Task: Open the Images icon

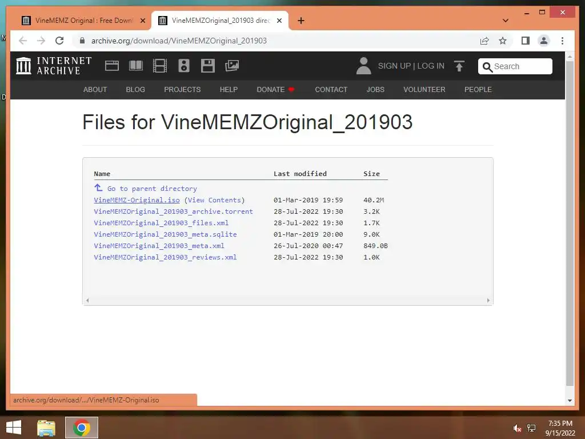Action: pyautogui.click(x=232, y=66)
